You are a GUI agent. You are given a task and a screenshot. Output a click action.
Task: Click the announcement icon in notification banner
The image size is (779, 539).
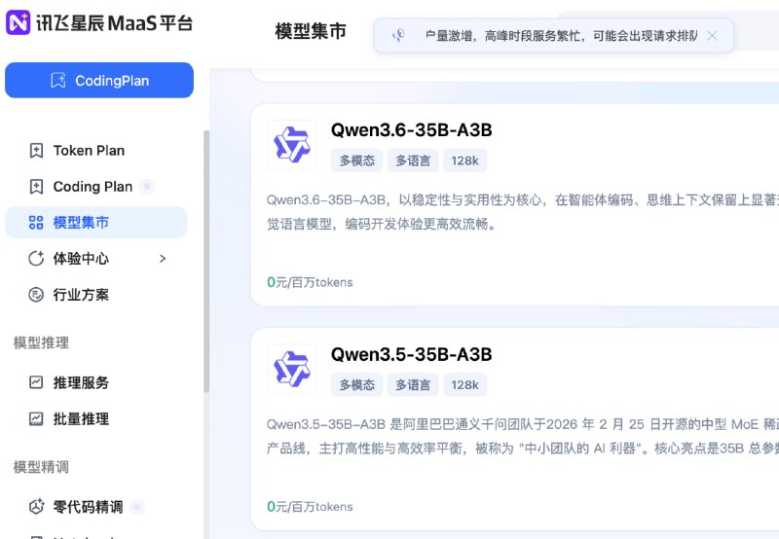coord(398,36)
